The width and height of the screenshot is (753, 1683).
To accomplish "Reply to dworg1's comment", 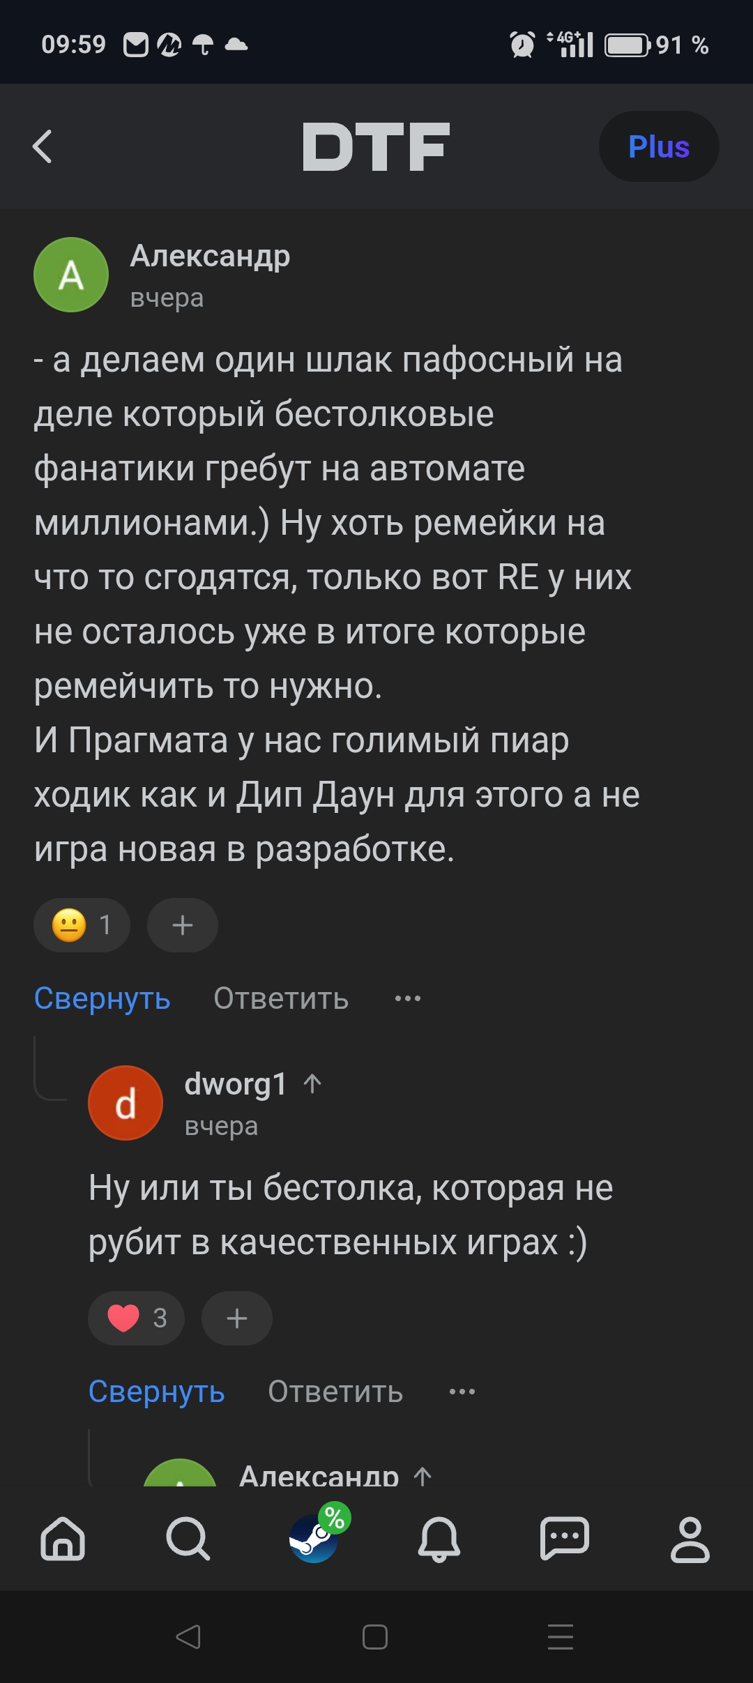I will tap(335, 1392).
